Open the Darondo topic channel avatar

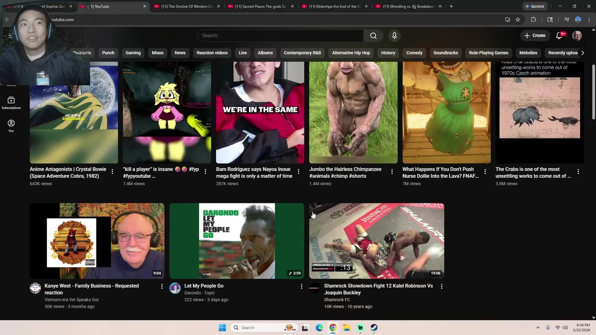pyautogui.click(x=175, y=288)
